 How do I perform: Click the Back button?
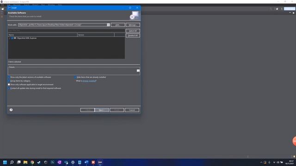tap(87, 110)
